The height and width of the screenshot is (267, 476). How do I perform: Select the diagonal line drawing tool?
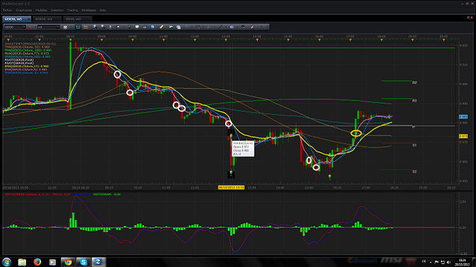220,27
